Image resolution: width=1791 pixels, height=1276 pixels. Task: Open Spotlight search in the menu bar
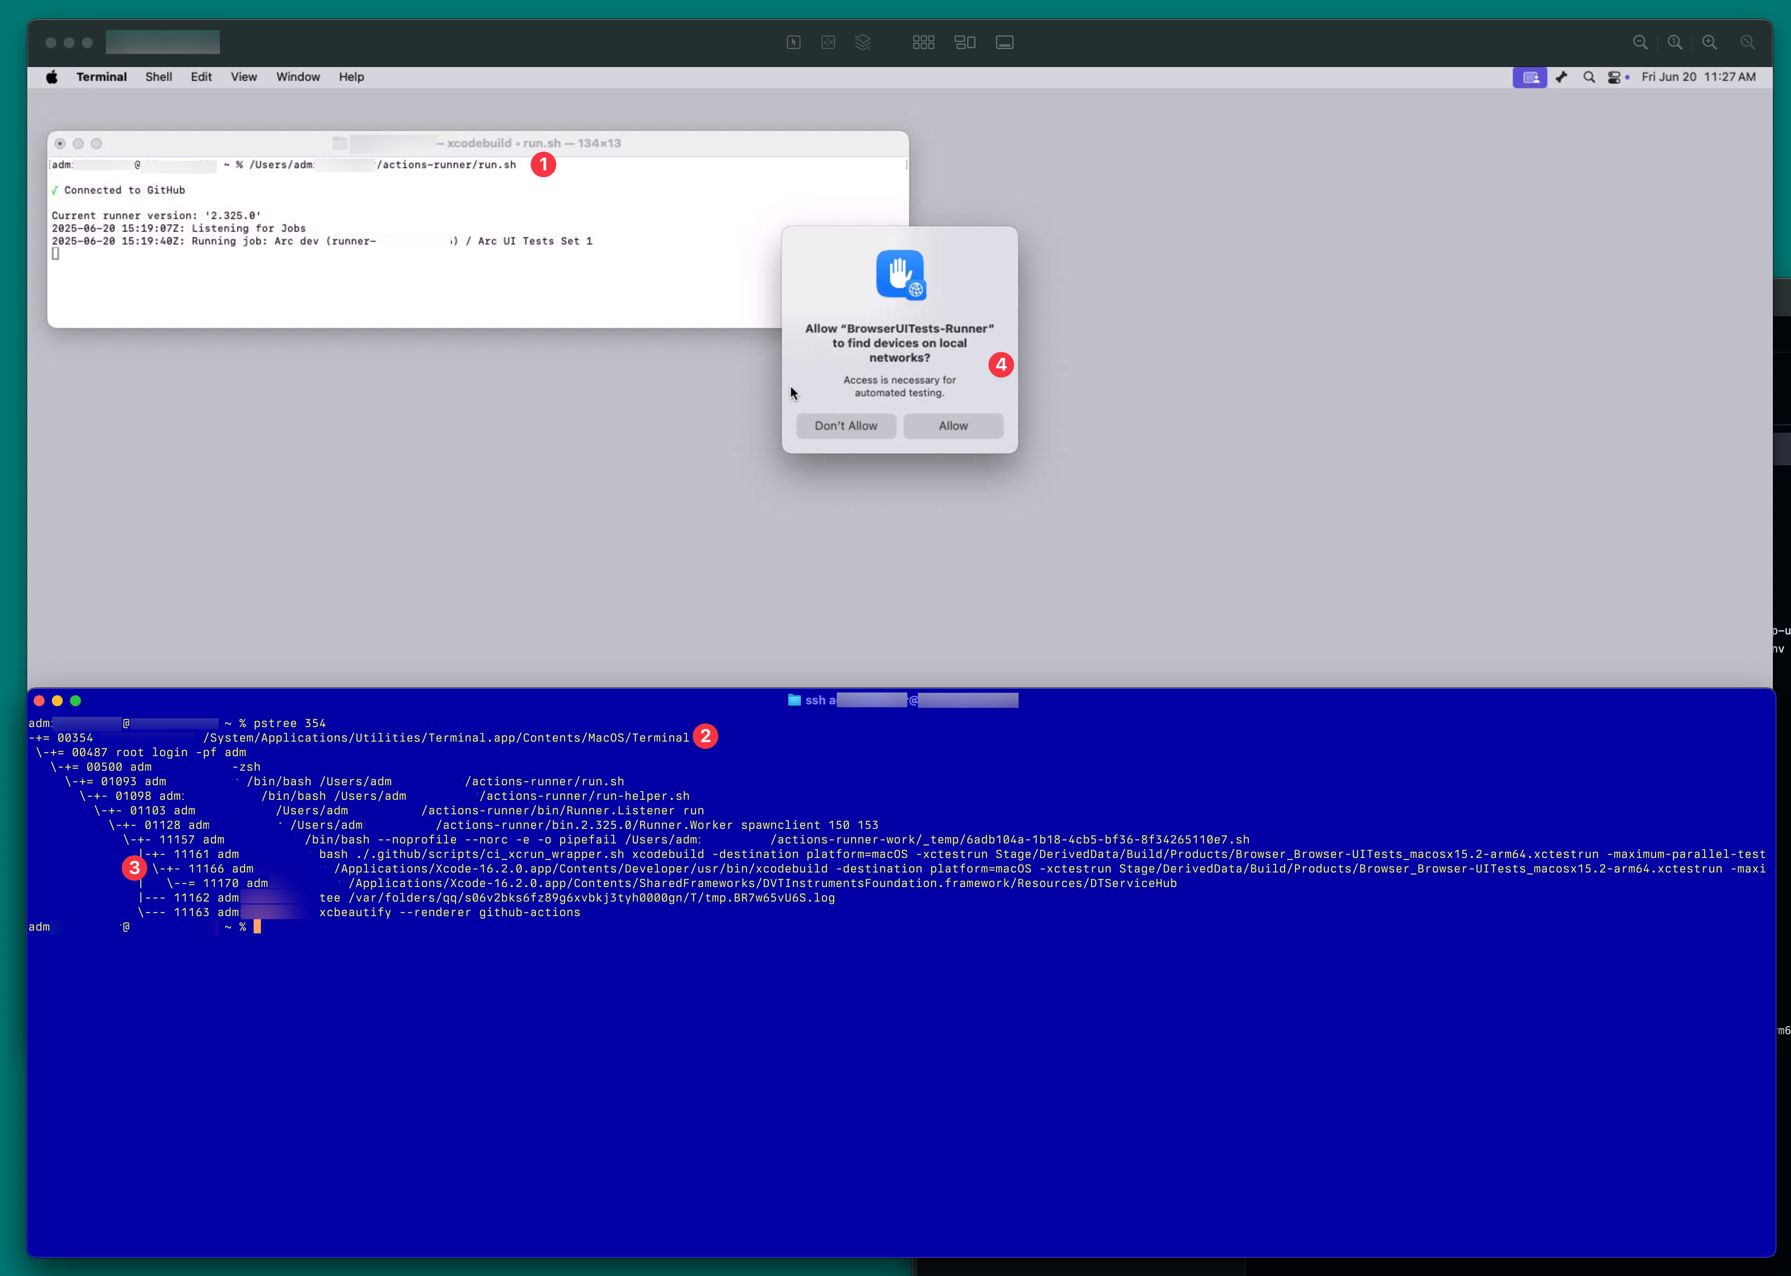click(1589, 77)
